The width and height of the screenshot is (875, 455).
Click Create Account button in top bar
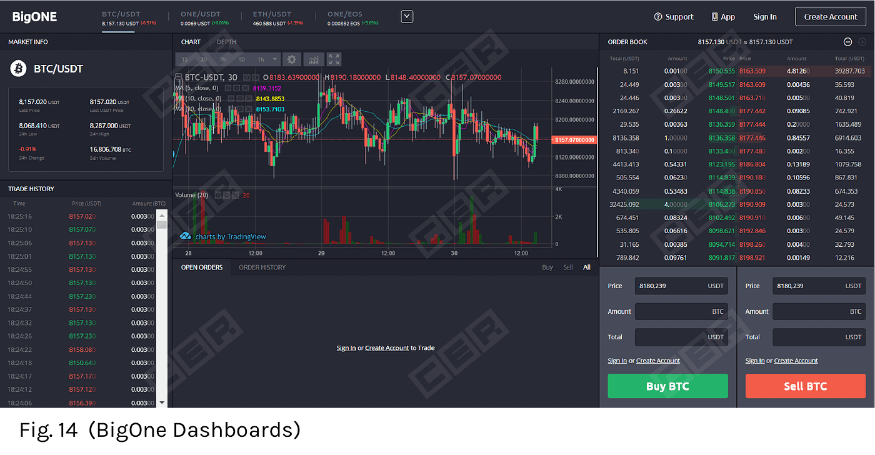(831, 17)
